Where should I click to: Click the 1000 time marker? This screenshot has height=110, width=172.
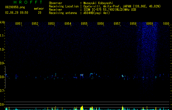pos(166,24)
